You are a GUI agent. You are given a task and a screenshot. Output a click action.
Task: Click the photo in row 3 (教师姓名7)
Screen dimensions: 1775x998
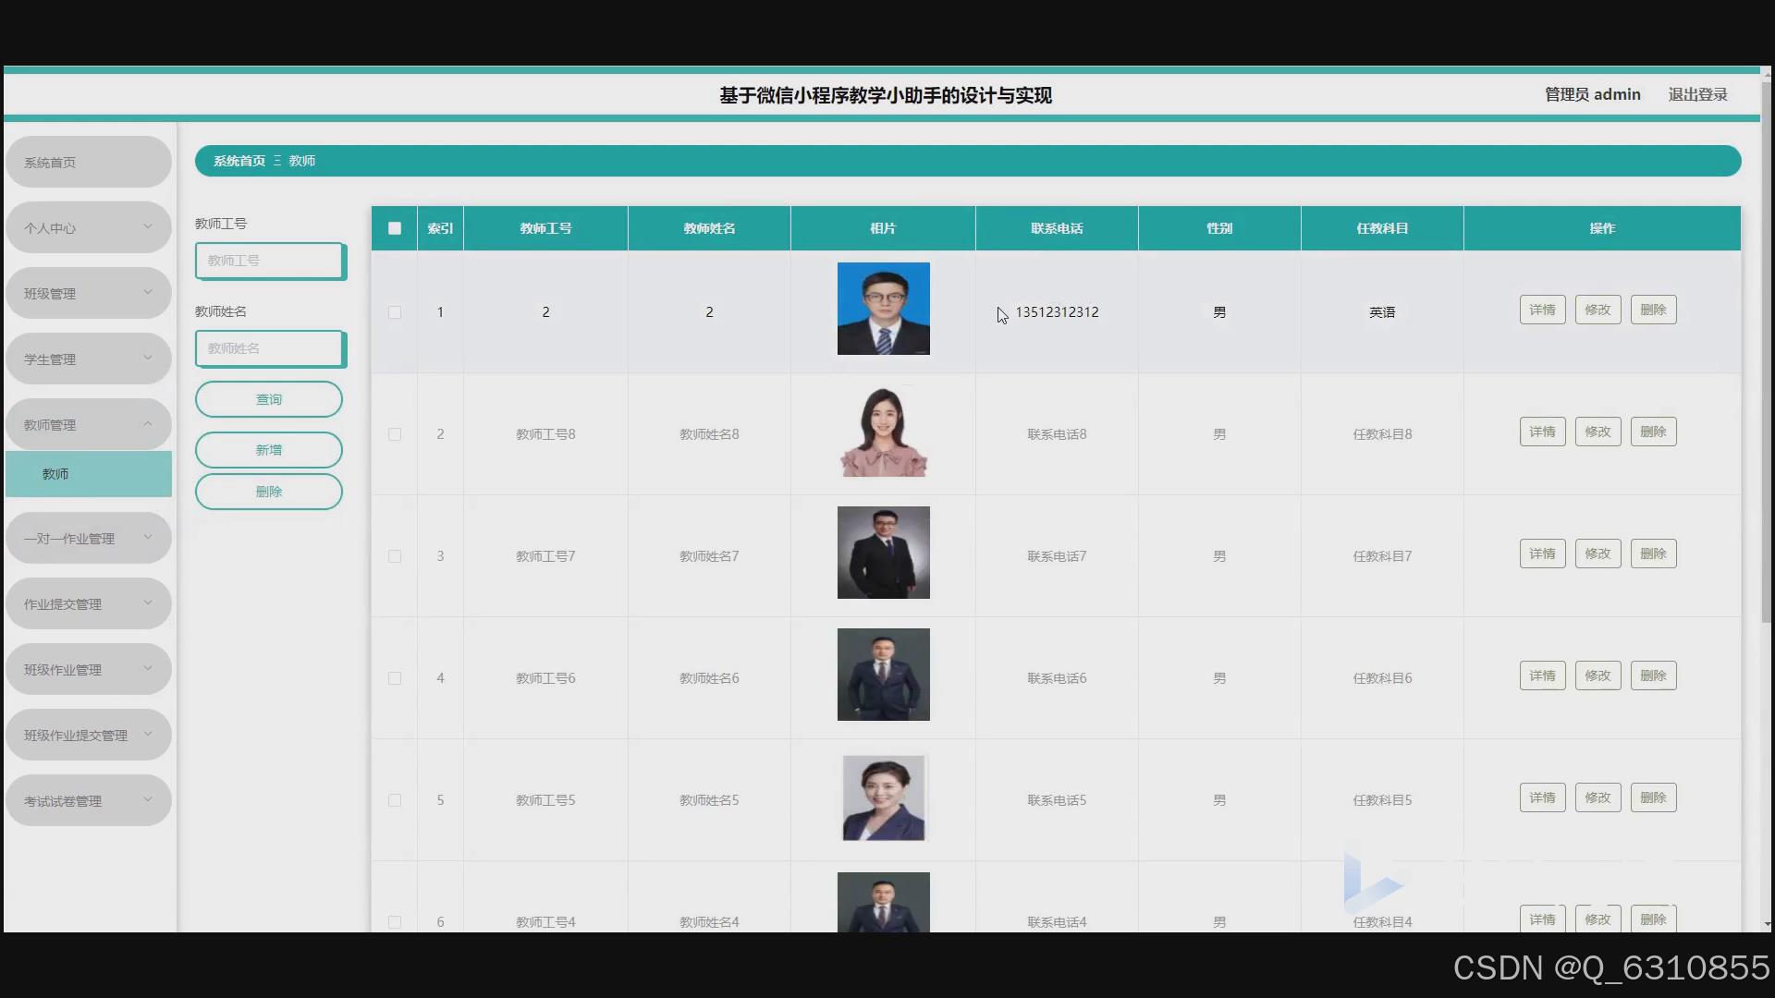click(883, 553)
